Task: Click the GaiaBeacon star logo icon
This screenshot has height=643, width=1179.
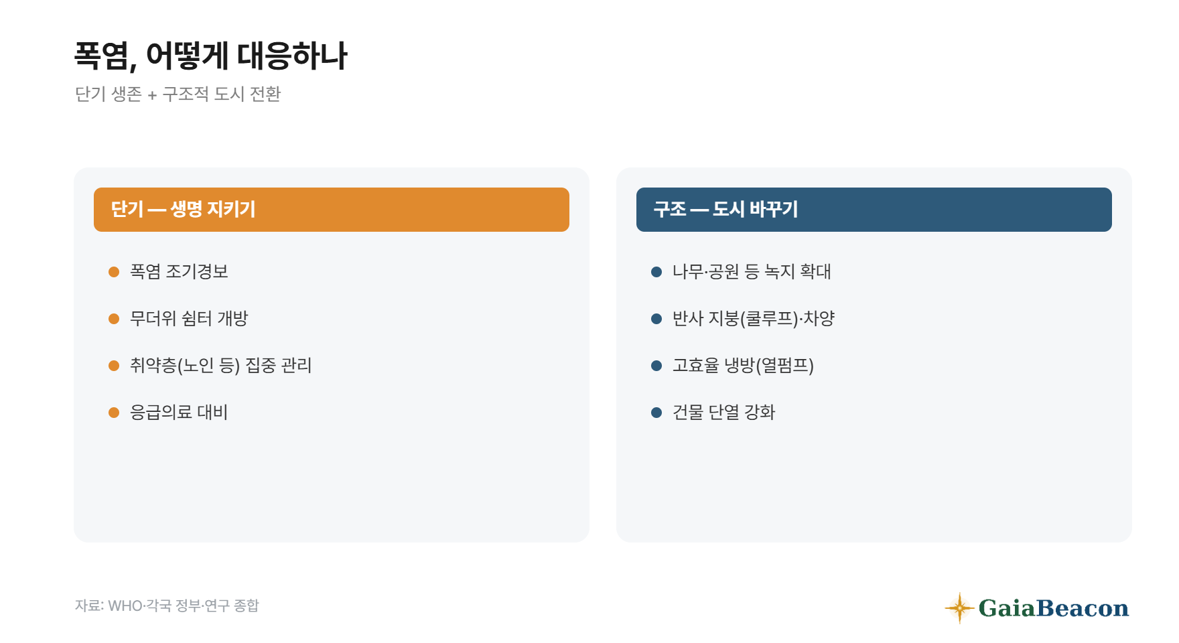Action: [x=959, y=608]
